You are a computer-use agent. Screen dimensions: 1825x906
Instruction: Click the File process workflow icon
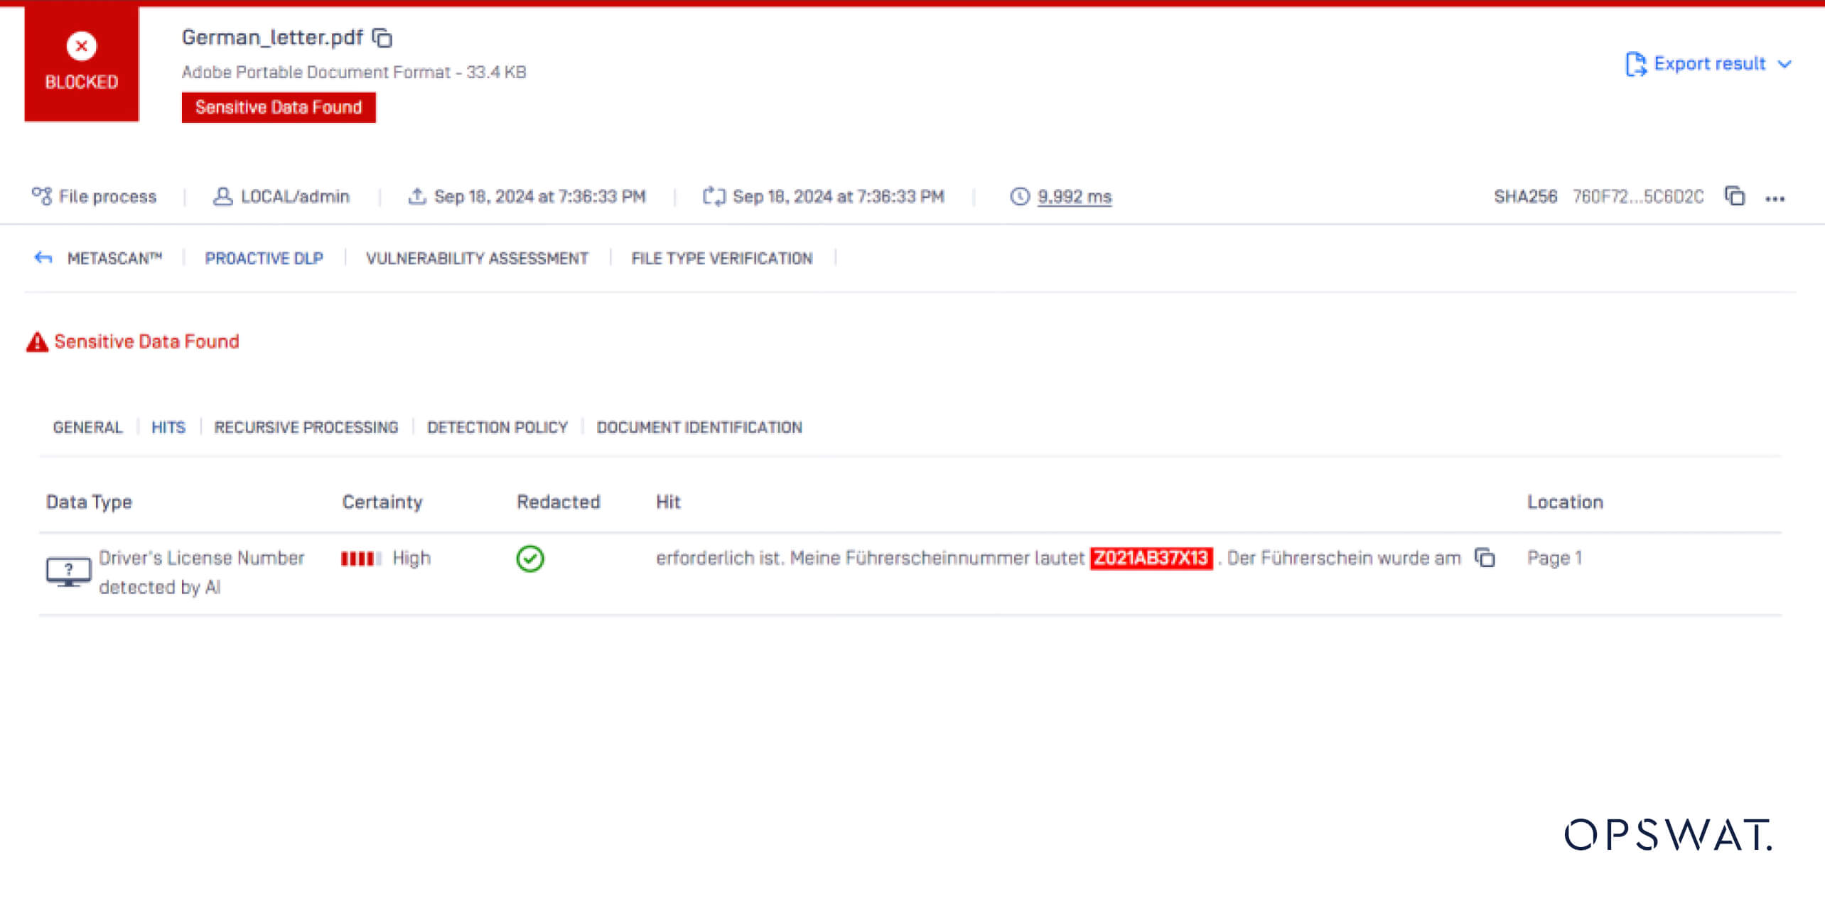pyautogui.click(x=42, y=196)
